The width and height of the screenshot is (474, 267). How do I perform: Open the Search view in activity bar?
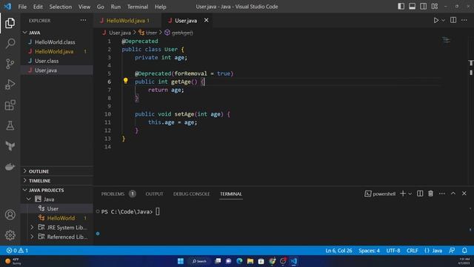coord(10,43)
